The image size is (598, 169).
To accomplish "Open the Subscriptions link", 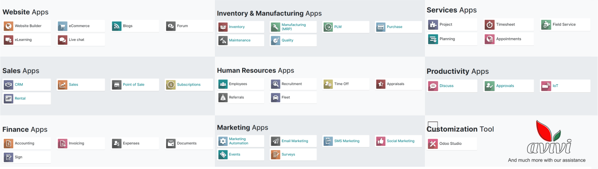I will 188,84.
